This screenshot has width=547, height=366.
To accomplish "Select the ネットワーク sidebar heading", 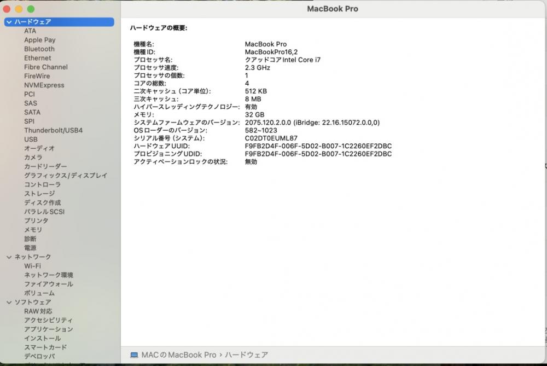I will tap(33, 257).
